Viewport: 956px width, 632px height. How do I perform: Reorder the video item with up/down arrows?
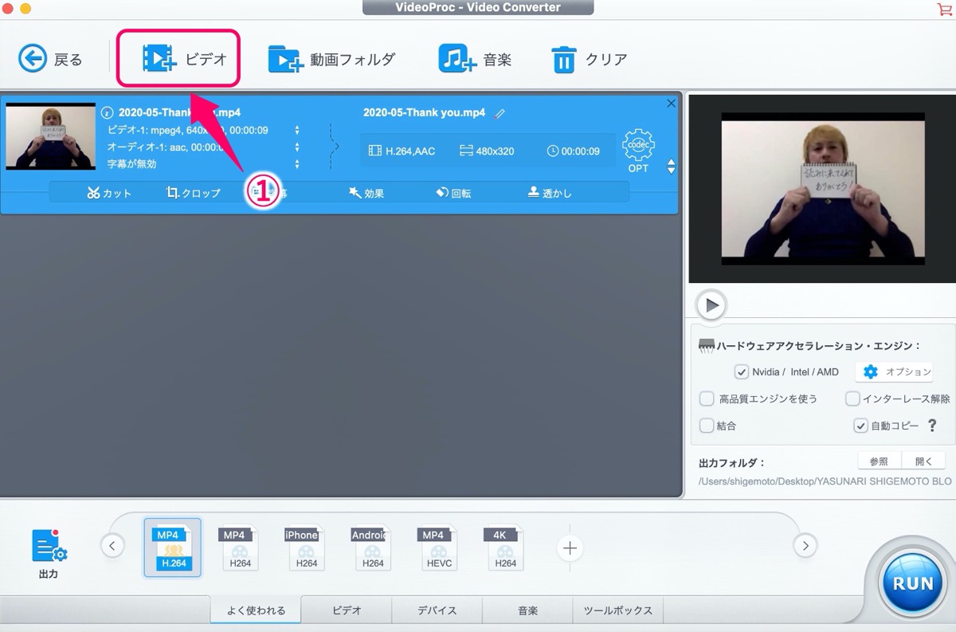point(671,167)
